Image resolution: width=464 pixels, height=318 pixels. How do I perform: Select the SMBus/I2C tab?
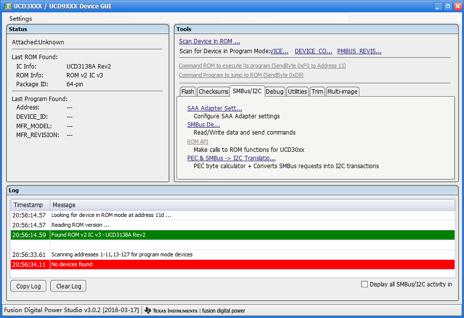point(247,91)
